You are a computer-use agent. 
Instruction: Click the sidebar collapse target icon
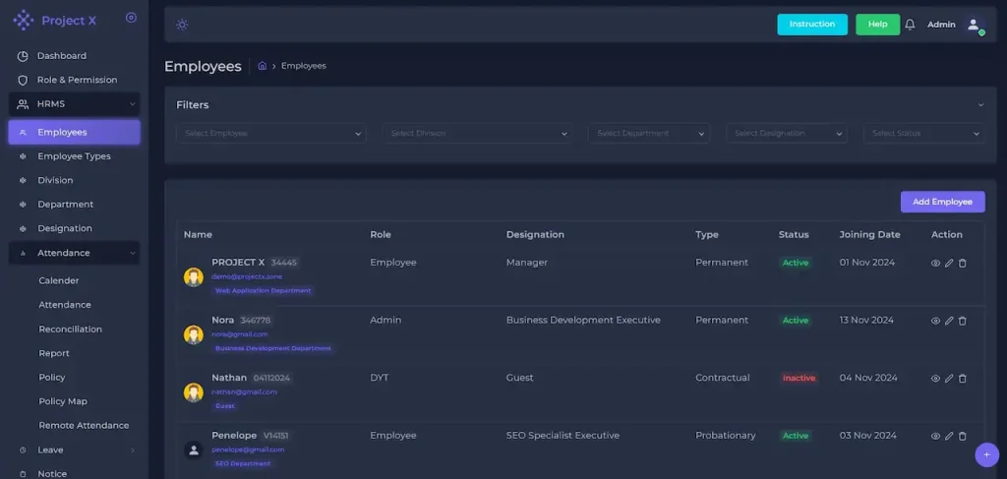click(x=132, y=18)
